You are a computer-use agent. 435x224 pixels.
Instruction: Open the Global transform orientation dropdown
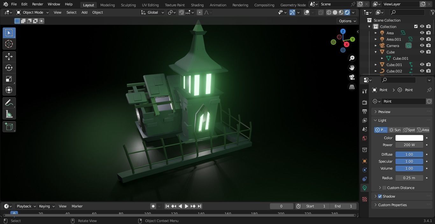pyautogui.click(x=153, y=12)
